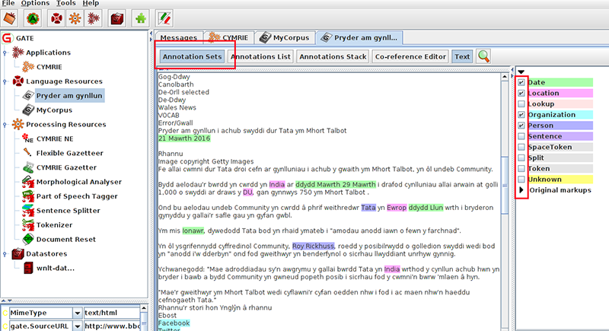Open the Help menu
Viewport: 609px width, 331px height.
[x=91, y=3]
